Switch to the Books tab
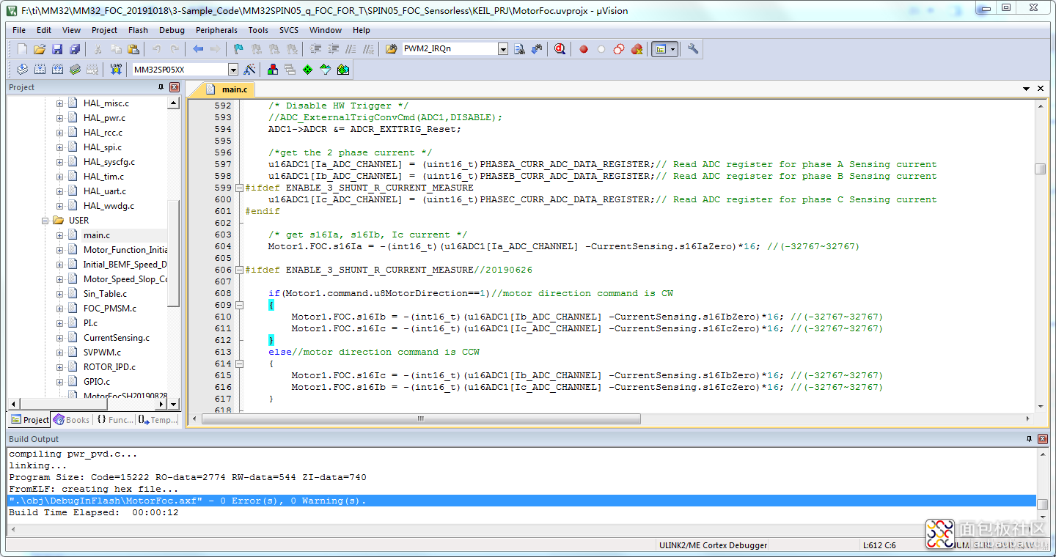The width and height of the screenshot is (1056, 557). 71,420
